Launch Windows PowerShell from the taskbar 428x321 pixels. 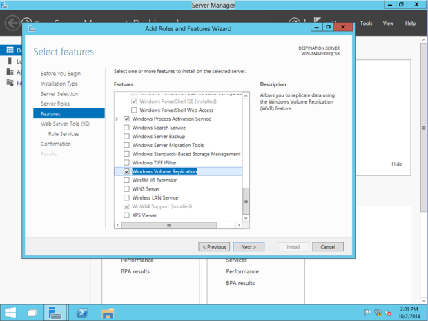click(x=82, y=313)
